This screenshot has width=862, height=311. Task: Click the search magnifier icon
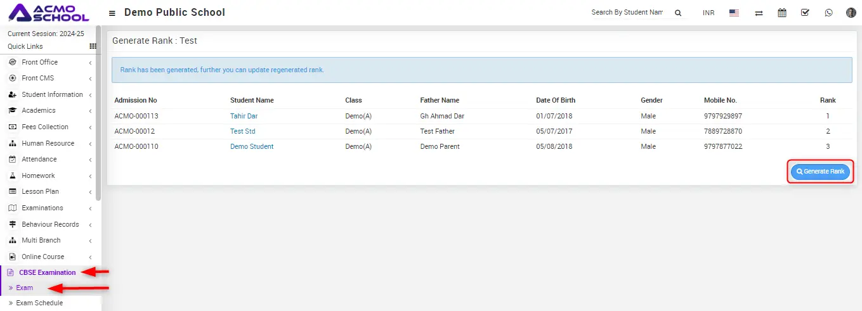coord(677,13)
